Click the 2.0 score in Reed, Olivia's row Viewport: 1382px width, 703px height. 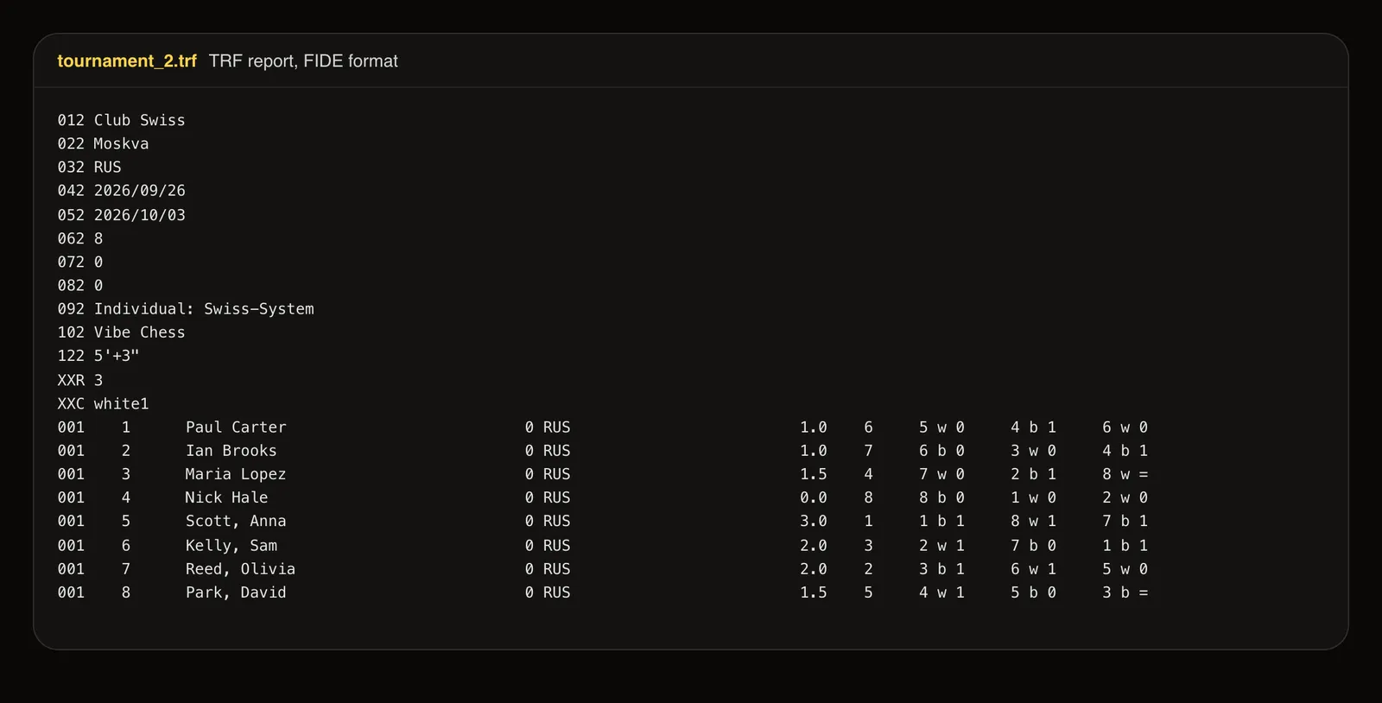point(814,568)
